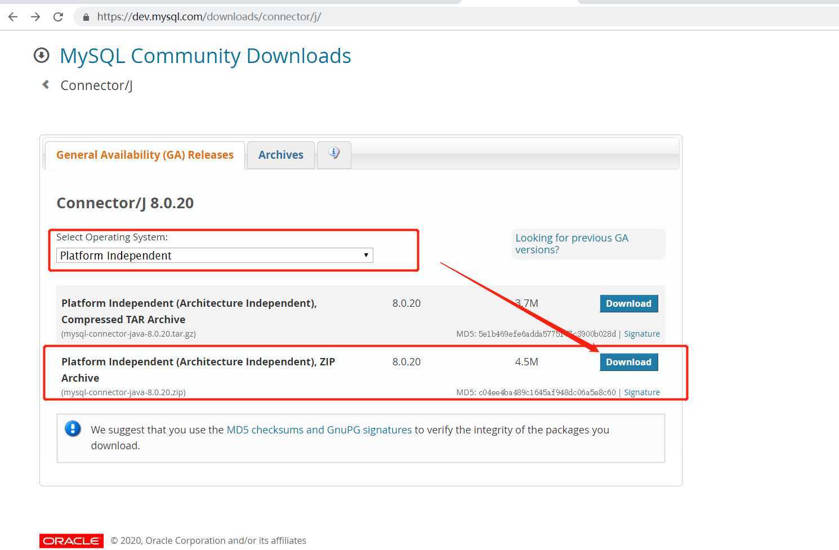
Task: Open the download circle icon beside title
Action: point(41,55)
